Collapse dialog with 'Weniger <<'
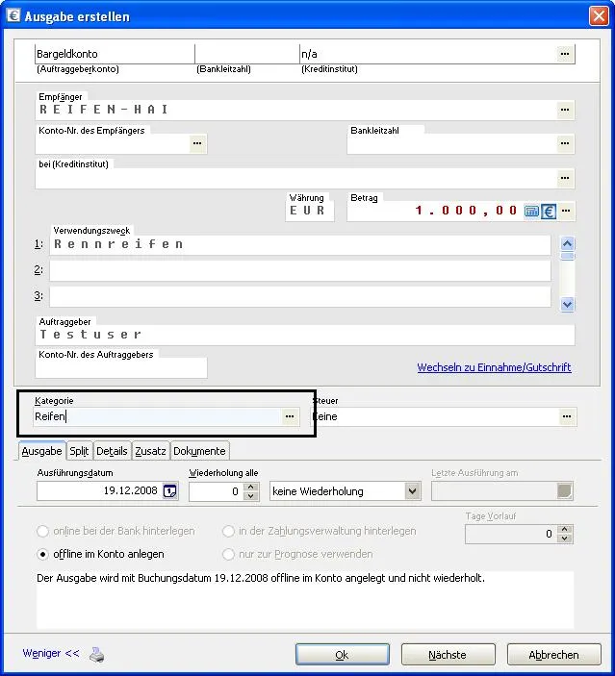 pos(51,654)
